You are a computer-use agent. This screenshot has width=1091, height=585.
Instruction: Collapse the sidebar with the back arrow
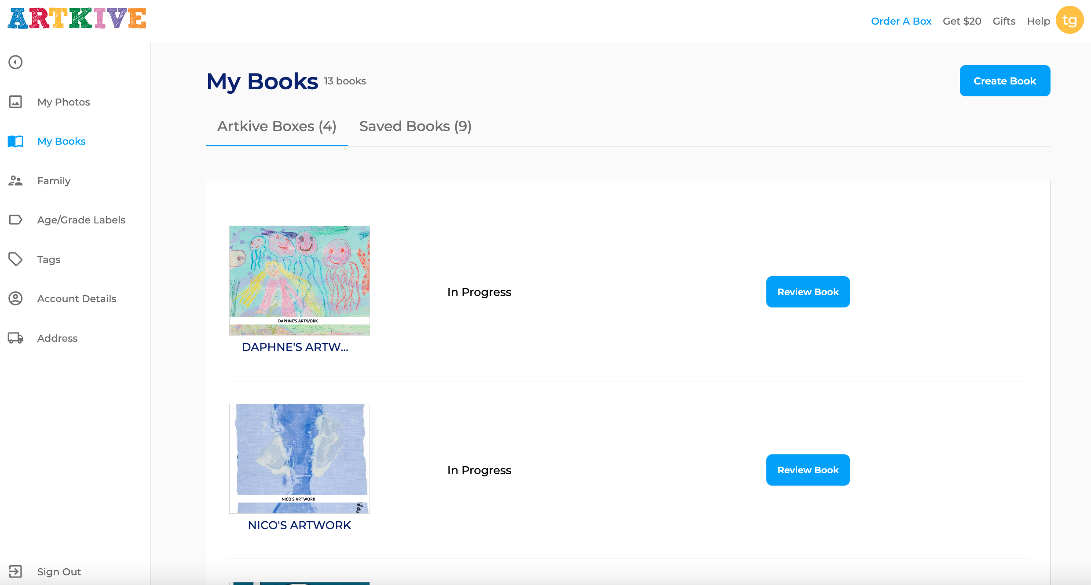[x=15, y=62]
